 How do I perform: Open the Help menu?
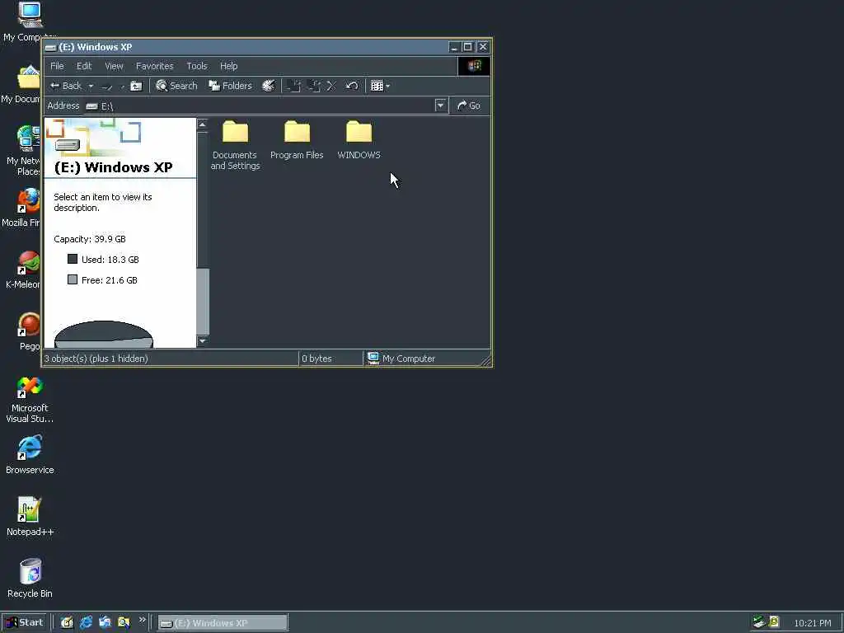229,66
